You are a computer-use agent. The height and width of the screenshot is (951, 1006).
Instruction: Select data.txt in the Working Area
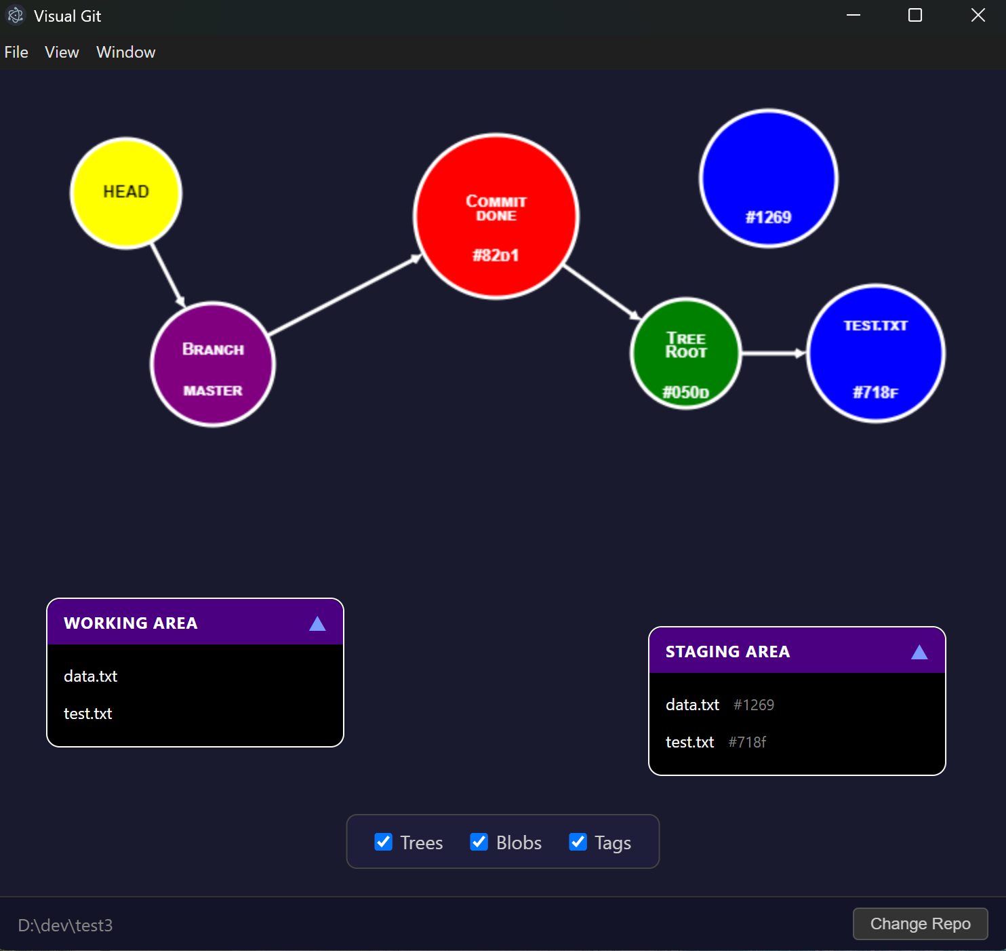point(90,676)
